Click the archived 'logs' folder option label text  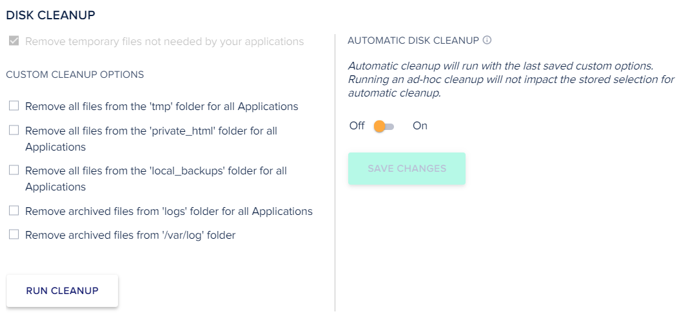pos(168,211)
